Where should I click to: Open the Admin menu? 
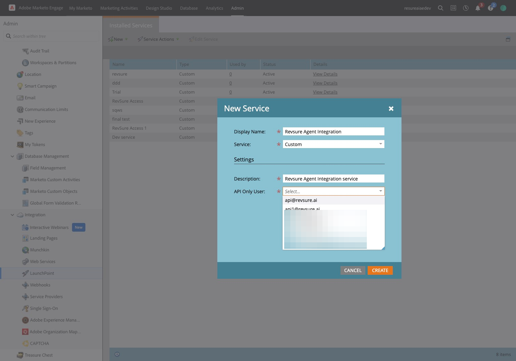237,8
